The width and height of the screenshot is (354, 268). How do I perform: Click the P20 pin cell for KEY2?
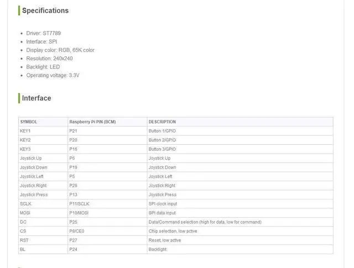(107, 140)
